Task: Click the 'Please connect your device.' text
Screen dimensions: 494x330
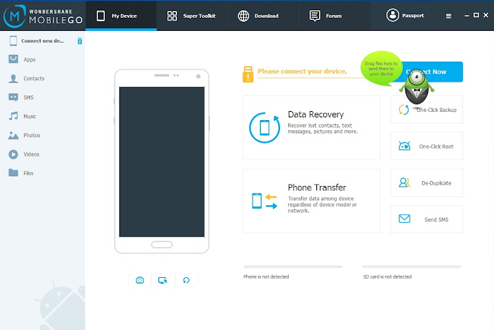Action: pyautogui.click(x=302, y=71)
